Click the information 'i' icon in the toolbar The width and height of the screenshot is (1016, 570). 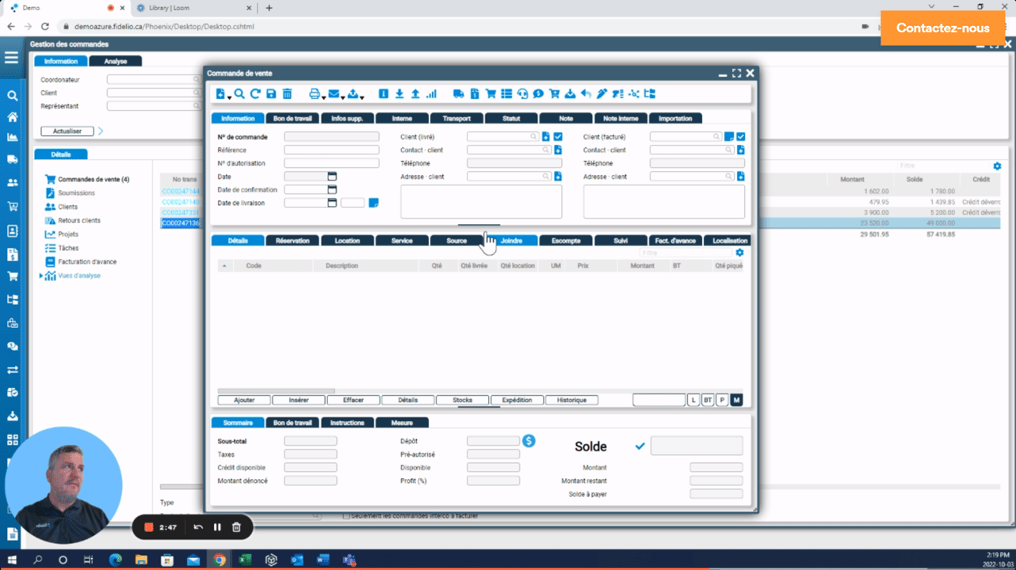(x=384, y=93)
